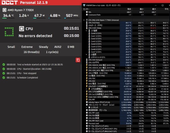170x133 pixels.
Task: Select the サーマル スロットリング (PROCHOT CPU) row
Action: coord(126,129)
